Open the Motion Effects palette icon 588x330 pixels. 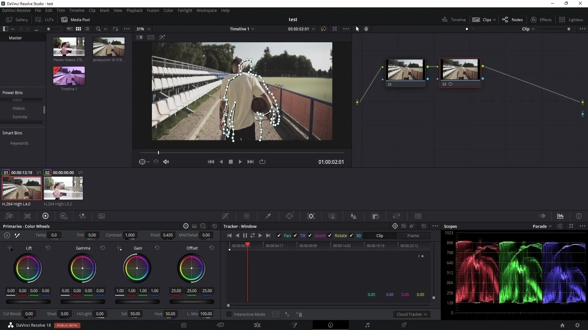(101, 216)
